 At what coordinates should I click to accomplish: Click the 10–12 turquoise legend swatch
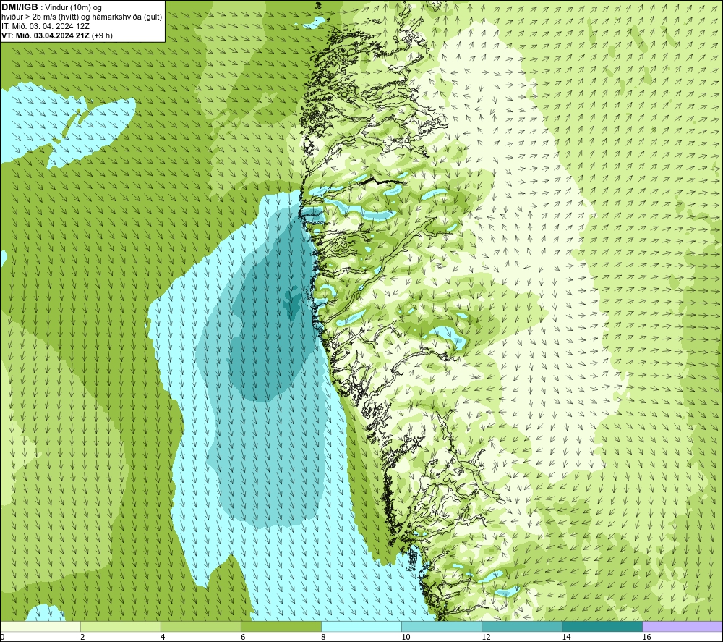(442, 626)
